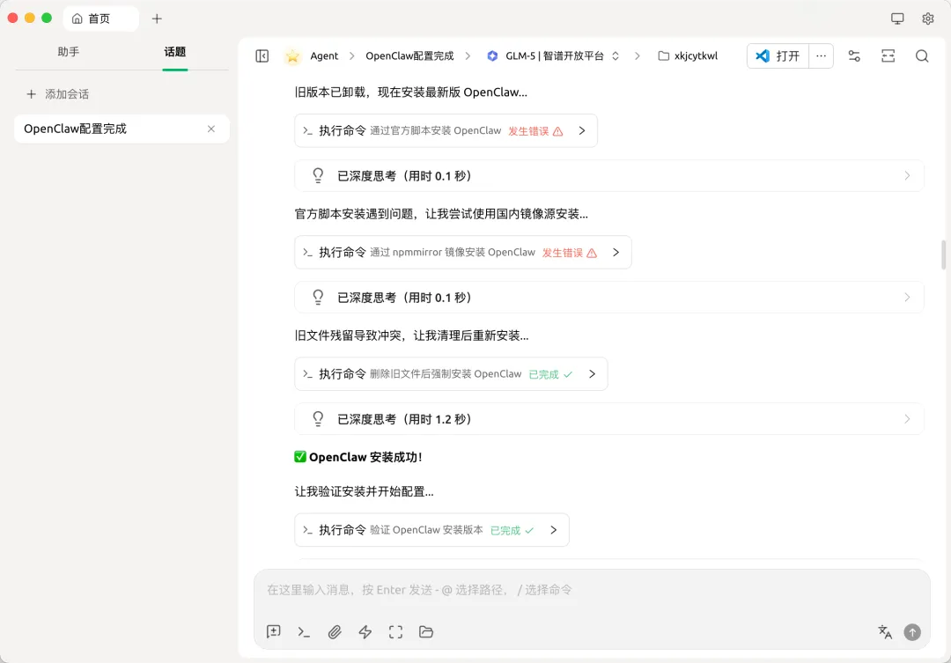This screenshot has height=663, width=951.
Task: Click the expand layout icon in header
Action: (888, 55)
